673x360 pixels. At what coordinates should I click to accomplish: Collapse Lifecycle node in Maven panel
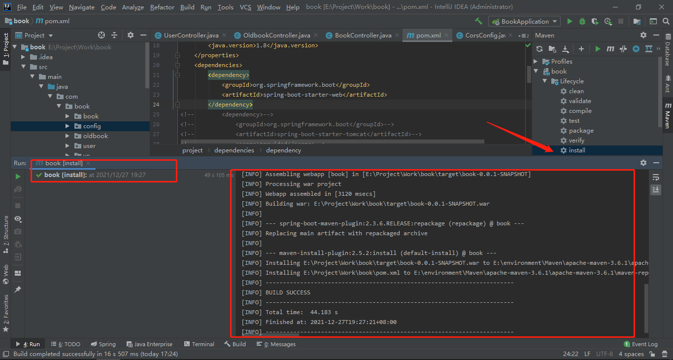(x=545, y=81)
